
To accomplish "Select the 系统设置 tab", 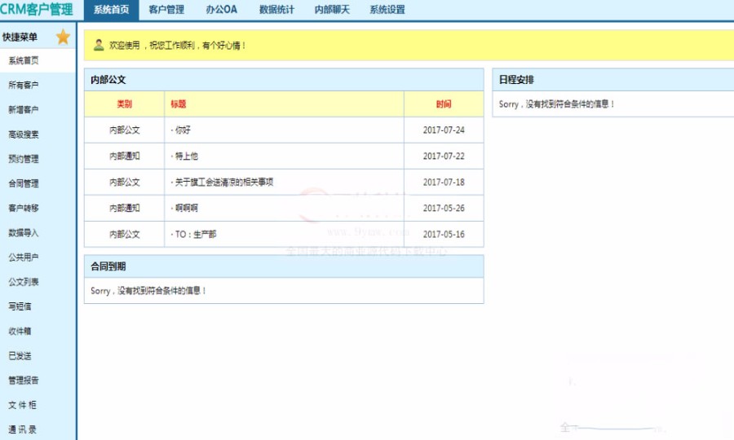I will tap(387, 10).
